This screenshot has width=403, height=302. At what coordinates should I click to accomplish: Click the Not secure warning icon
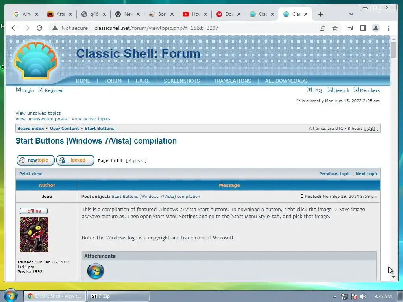[x=55, y=28]
